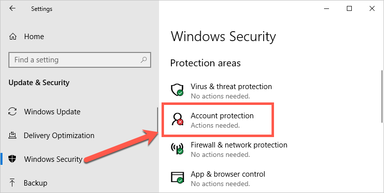Click the Firewall network antenna icon
Image resolution: width=384 pixels, height=193 pixels.
[x=177, y=148]
